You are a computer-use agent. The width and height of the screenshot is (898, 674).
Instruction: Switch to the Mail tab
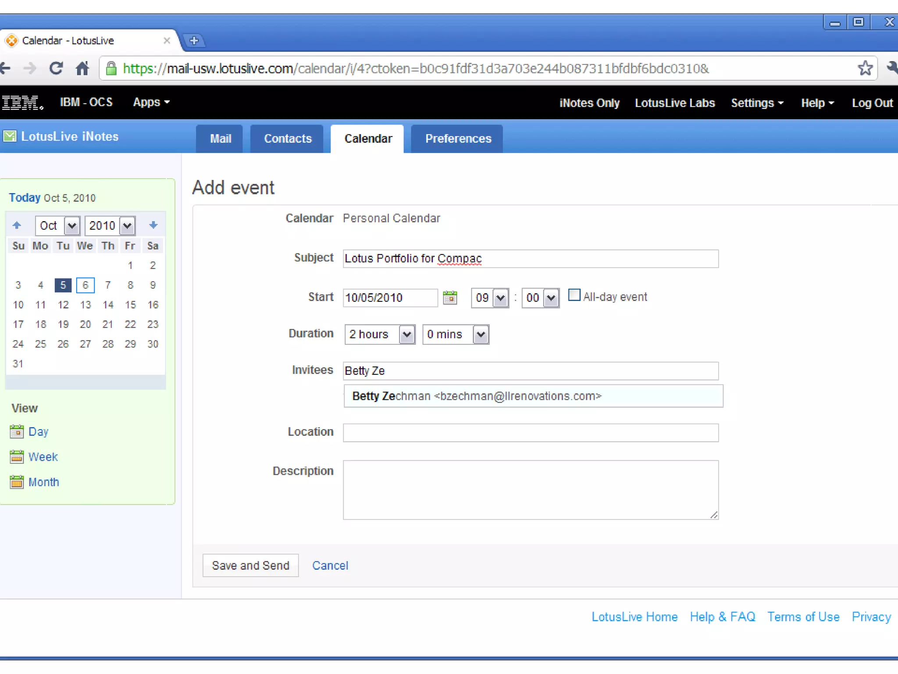[x=220, y=139]
